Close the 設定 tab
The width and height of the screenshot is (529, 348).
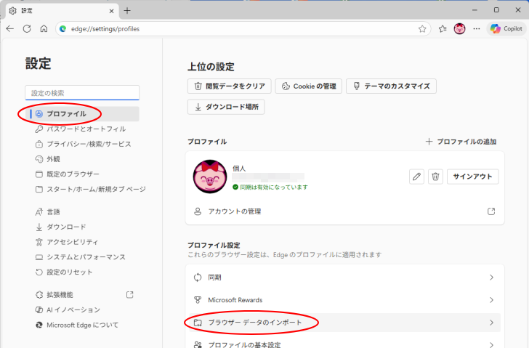point(111,11)
